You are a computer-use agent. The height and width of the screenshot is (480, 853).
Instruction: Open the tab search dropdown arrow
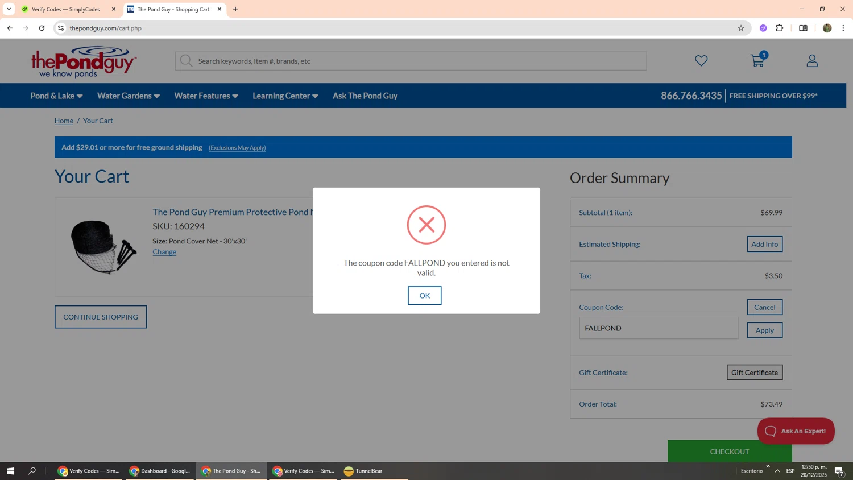(9, 9)
